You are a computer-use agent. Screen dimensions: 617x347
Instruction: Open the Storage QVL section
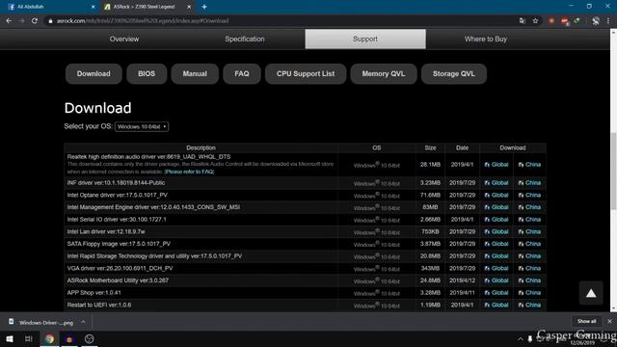click(x=454, y=73)
